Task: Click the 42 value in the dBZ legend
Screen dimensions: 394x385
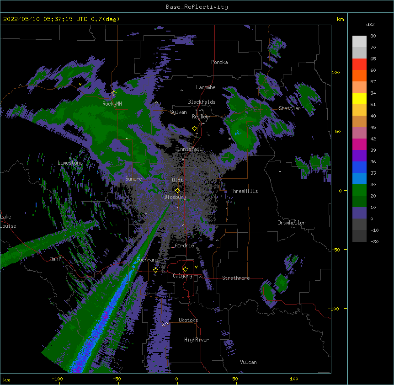Action: [373, 139]
